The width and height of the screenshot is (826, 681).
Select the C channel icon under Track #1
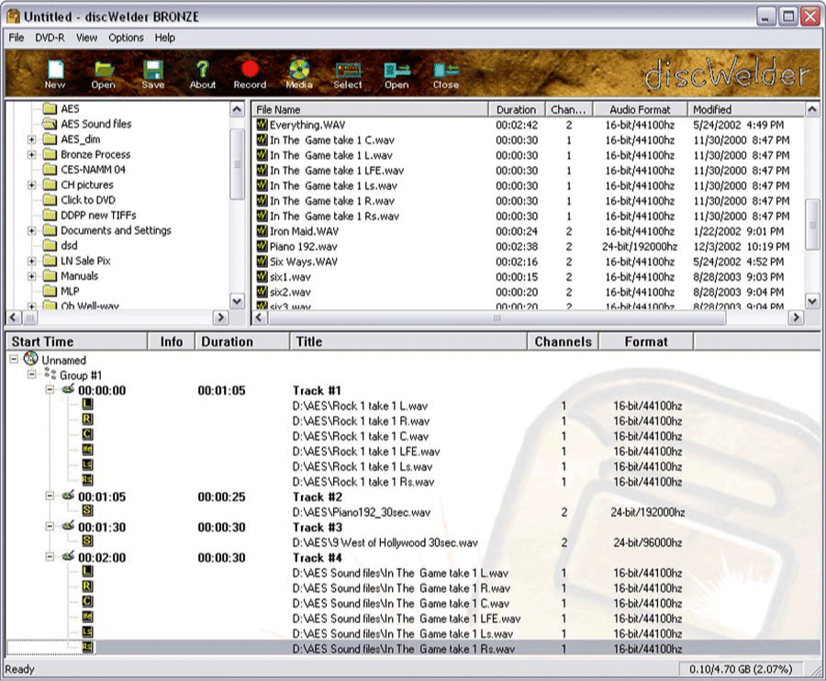click(x=87, y=435)
